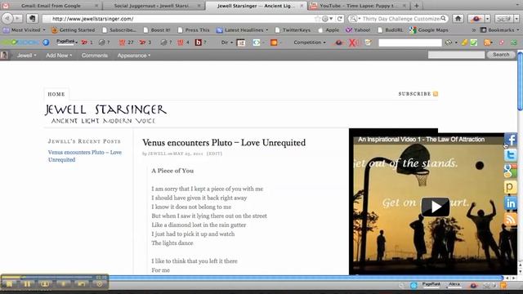The width and height of the screenshot is (523, 294).
Task: Click the page vertical scrollbar thumb
Action: point(520,81)
